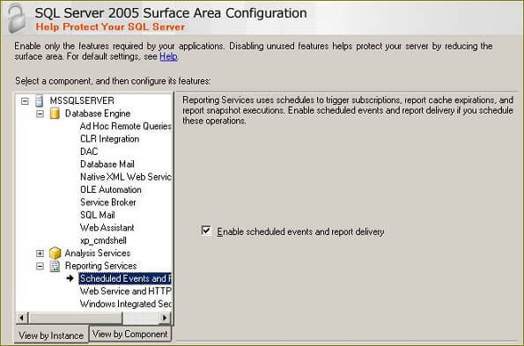
Task: Collapse the Database Engine node
Action: coord(41,114)
